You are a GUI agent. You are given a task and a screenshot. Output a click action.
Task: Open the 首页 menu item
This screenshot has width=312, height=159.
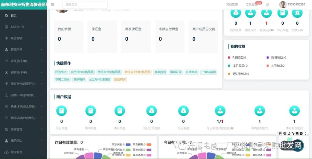[23, 15]
